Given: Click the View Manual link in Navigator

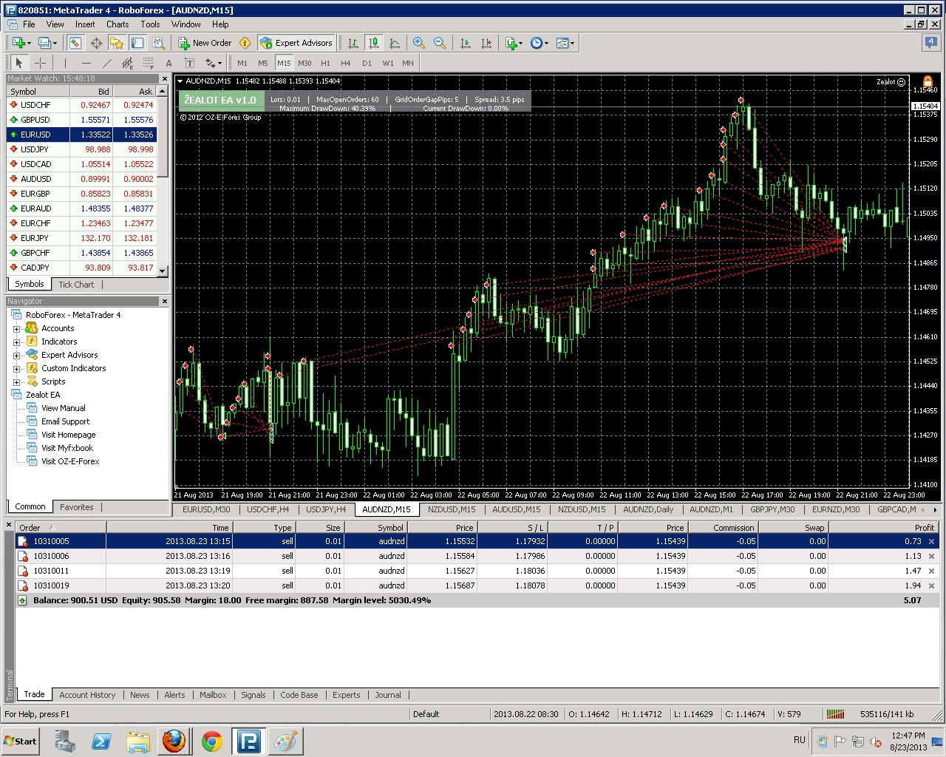Looking at the screenshot, I should pyautogui.click(x=63, y=408).
